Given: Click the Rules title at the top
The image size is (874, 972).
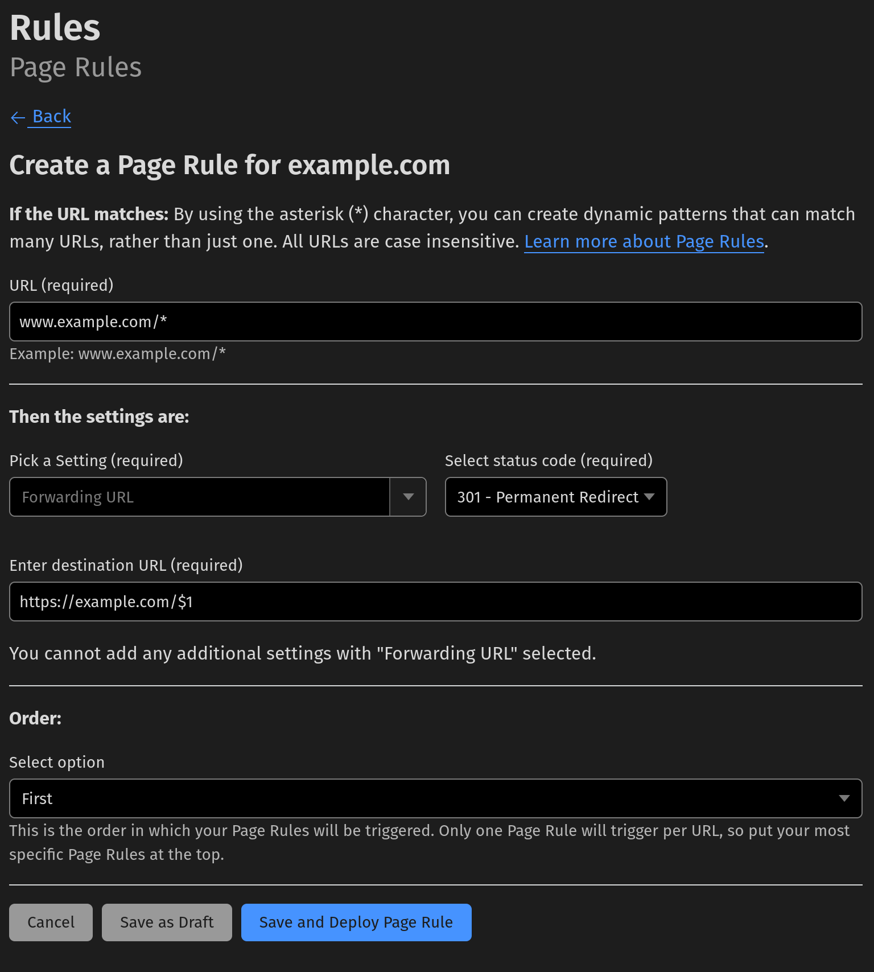Looking at the screenshot, I should (55, 27).
